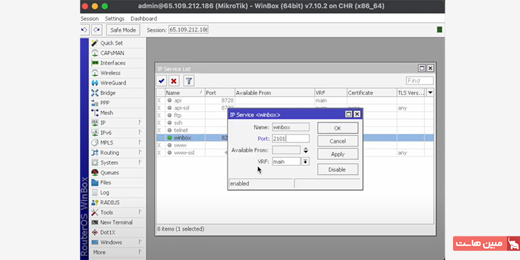Click Apply in IP Service dialog

point(337,154)
